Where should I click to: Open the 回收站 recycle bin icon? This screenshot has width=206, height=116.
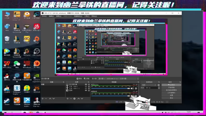click(x=7, y=40)
